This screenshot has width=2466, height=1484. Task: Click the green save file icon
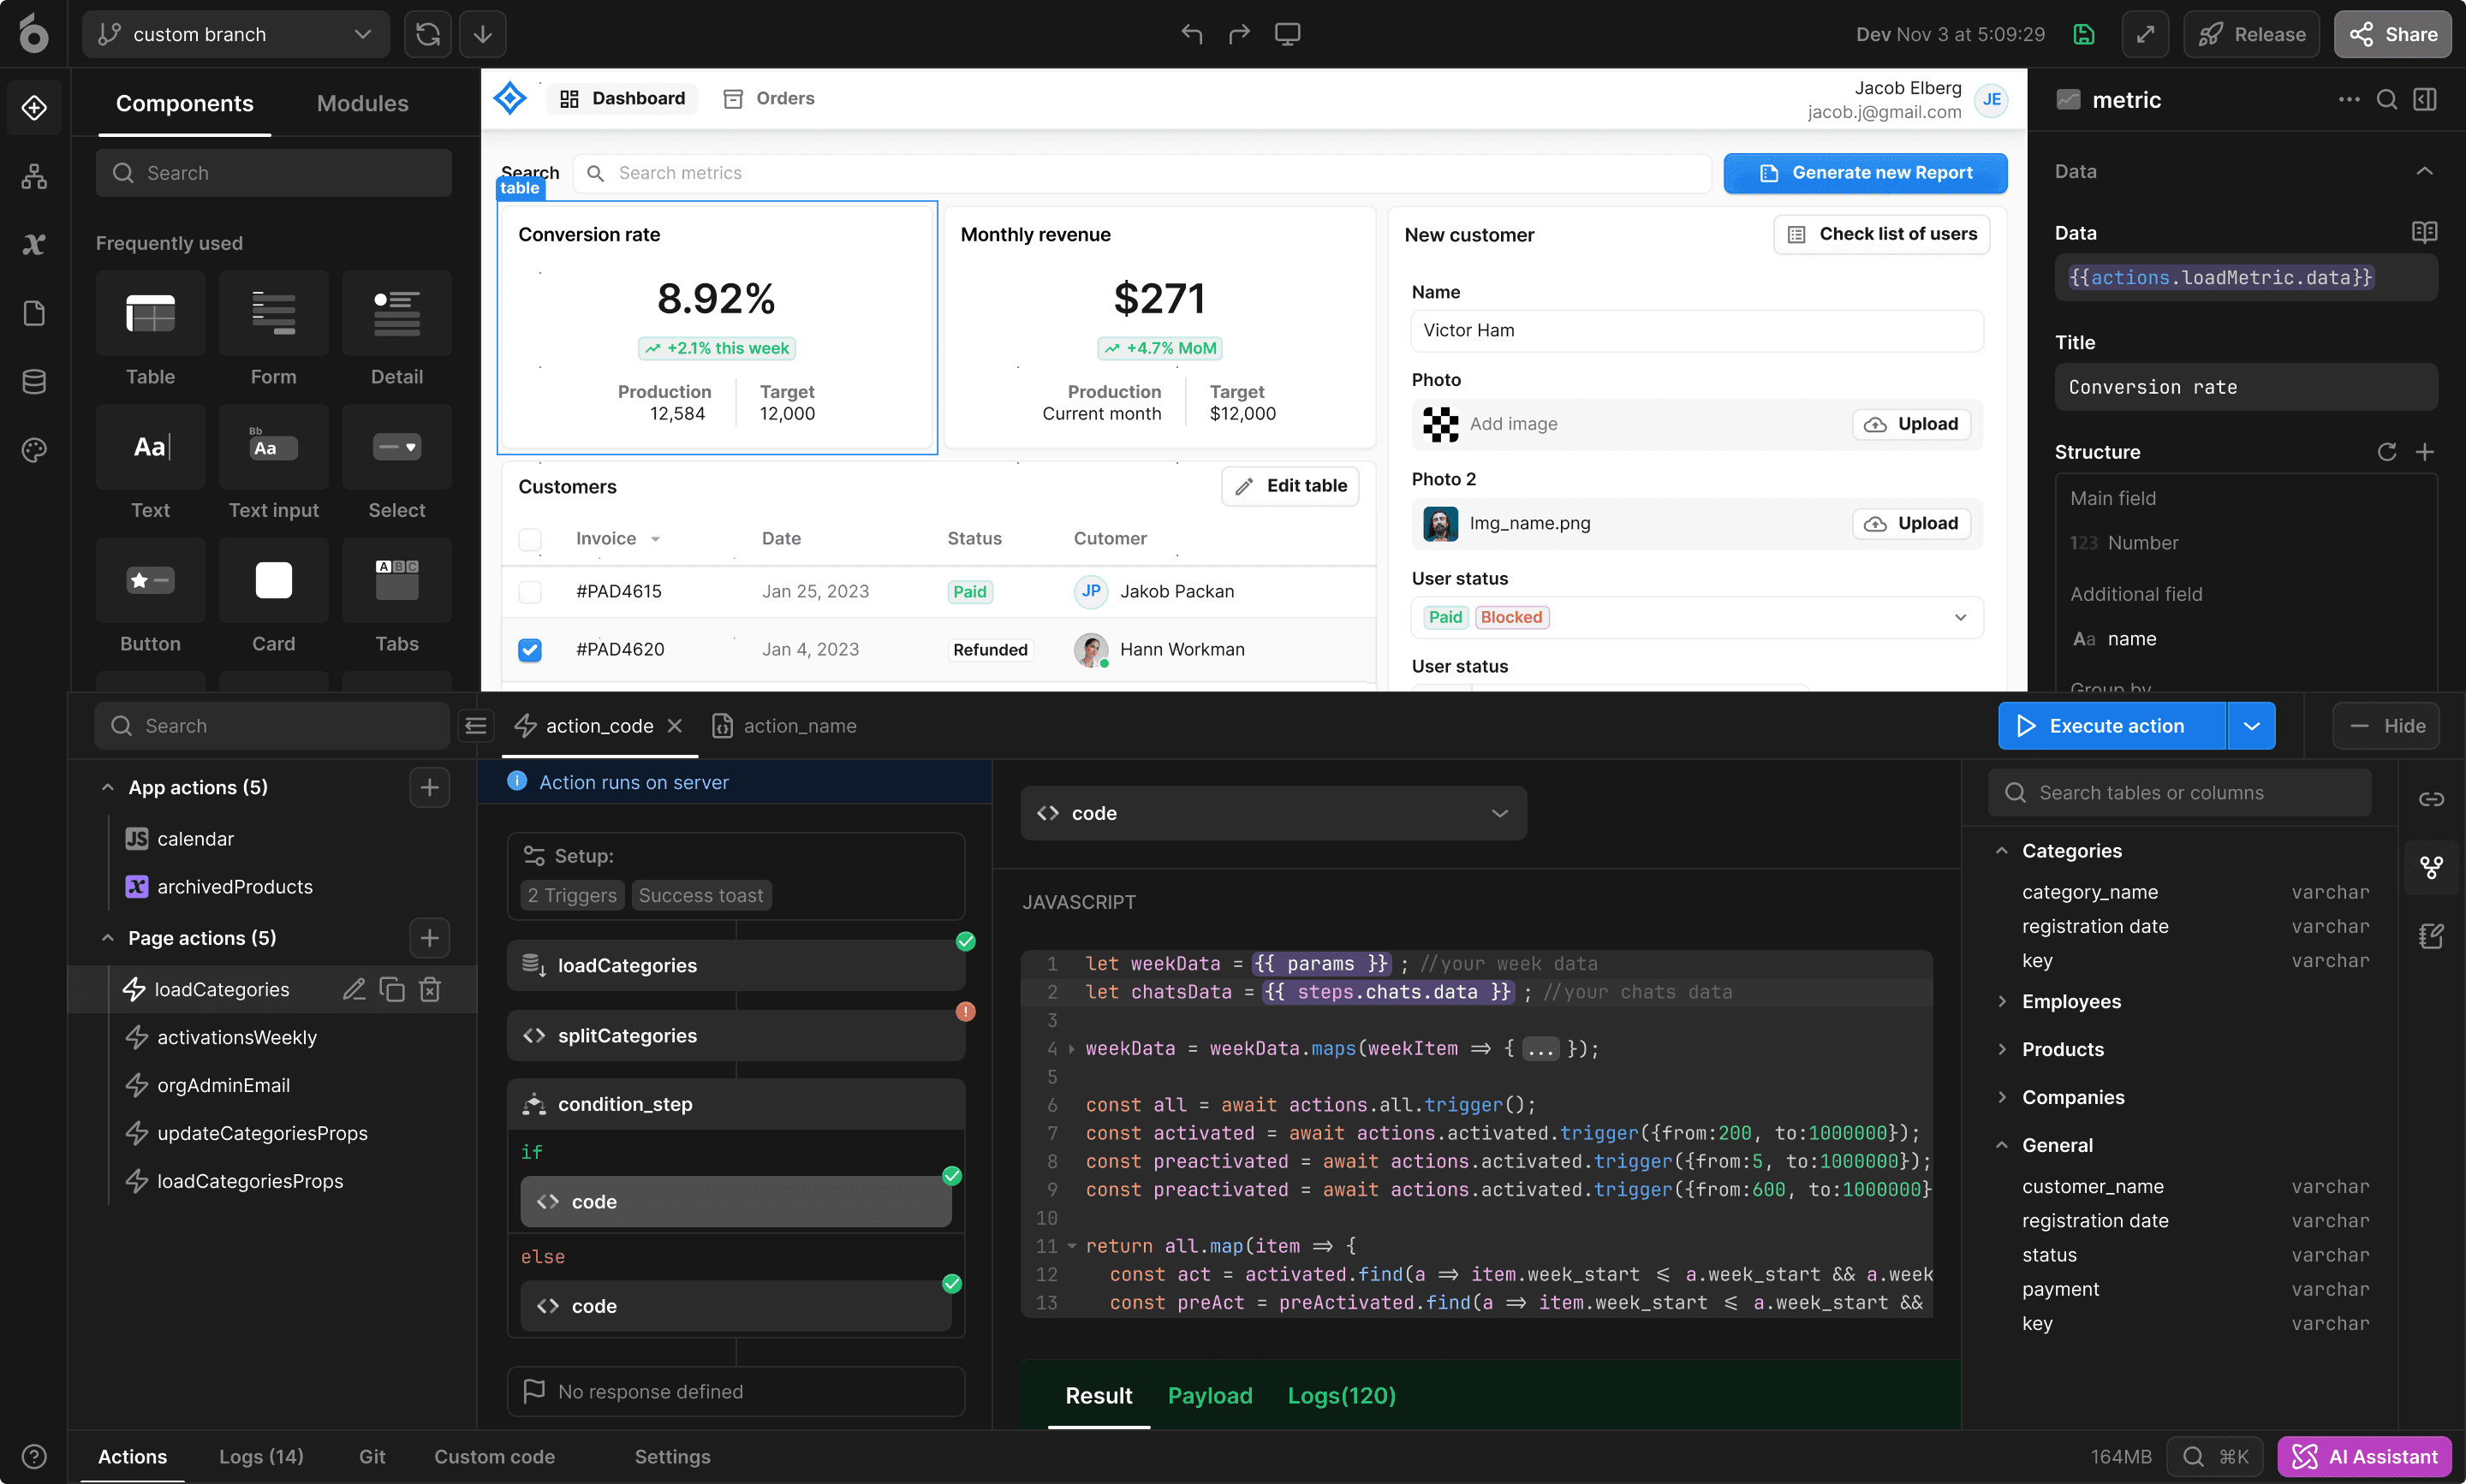tap(2084, 34)
